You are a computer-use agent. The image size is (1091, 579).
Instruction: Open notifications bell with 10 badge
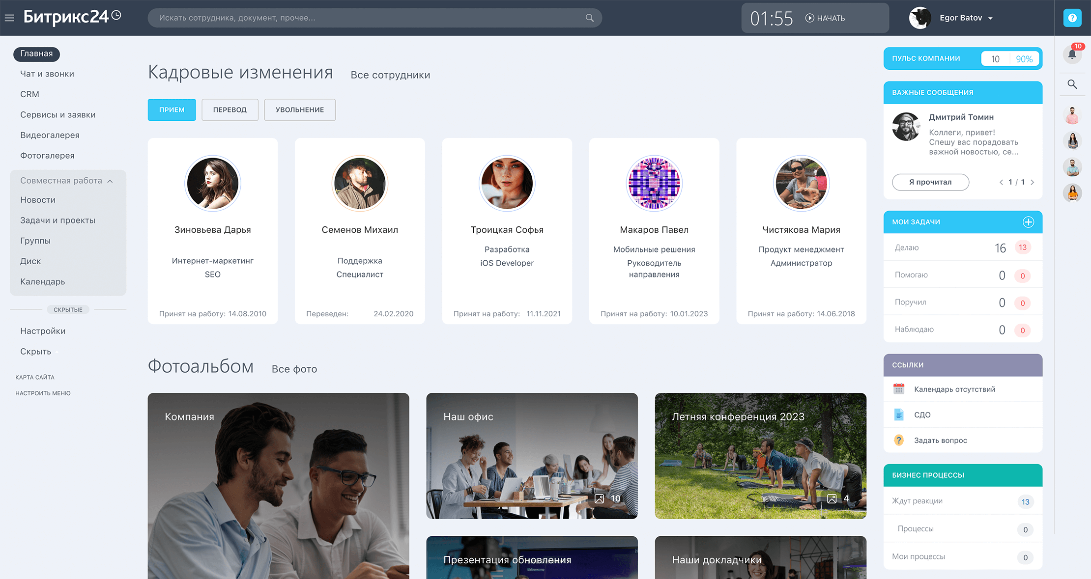pyautogui.click(x=1072, y=54)
